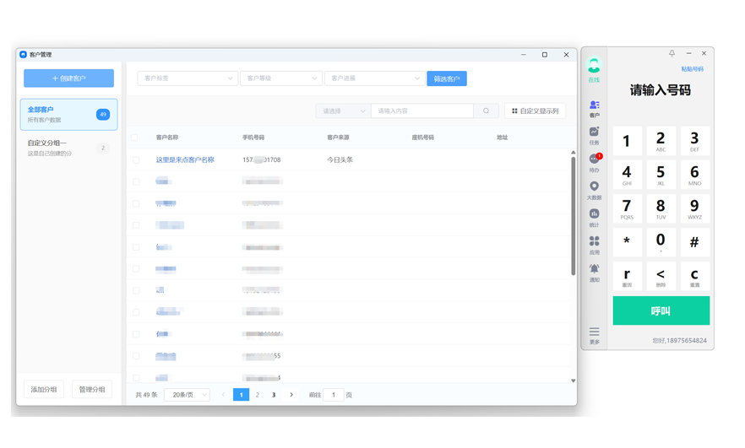
Task: Open the 待办 (To-do) icon with red badge
Action: click(x=594, y=161)
